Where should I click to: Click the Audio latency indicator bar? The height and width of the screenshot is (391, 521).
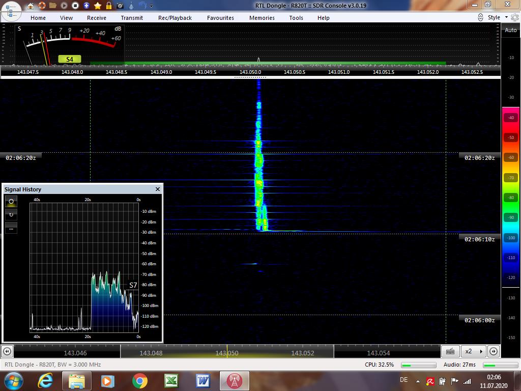click(x=500, y=365)
